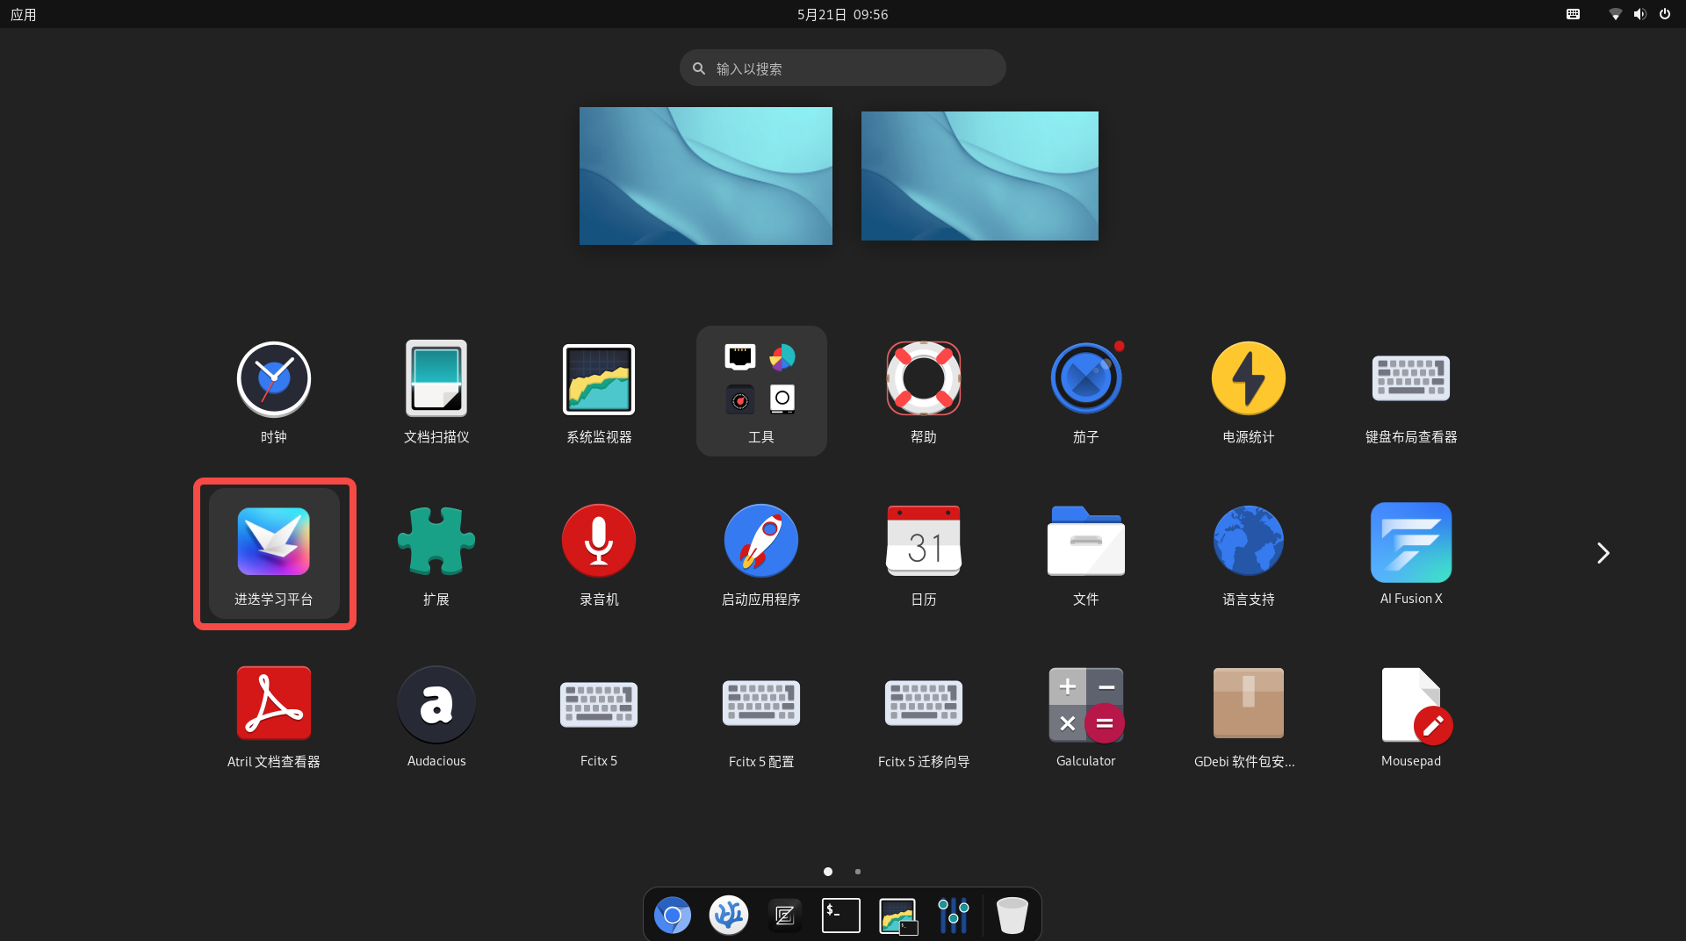Launch Fcitx 5 迁移向导
1686x941 pixels.
tap(924, 716)
